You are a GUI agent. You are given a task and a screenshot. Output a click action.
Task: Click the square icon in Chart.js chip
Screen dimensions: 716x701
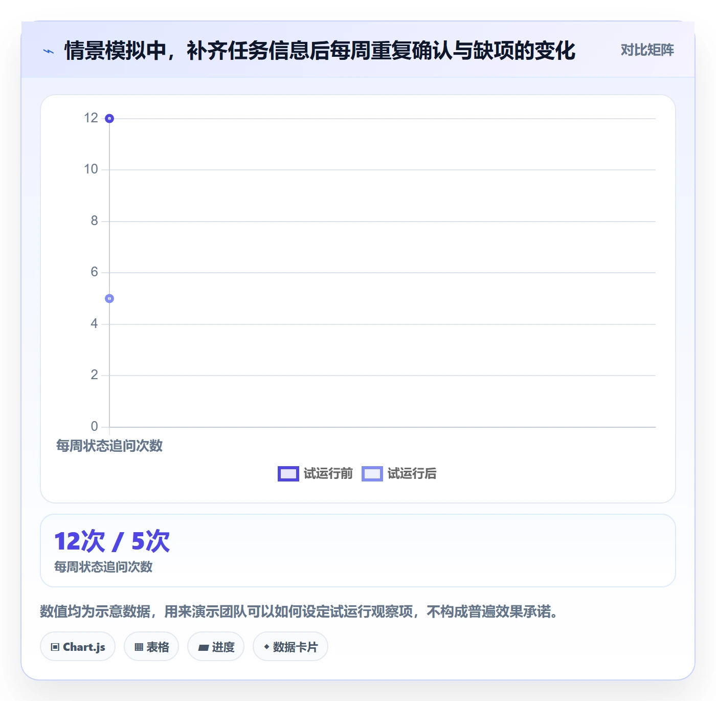coord(55,647)
